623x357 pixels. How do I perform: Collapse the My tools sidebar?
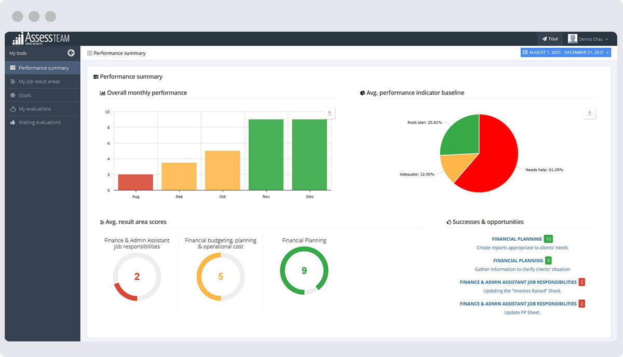[x=72, y=52]
